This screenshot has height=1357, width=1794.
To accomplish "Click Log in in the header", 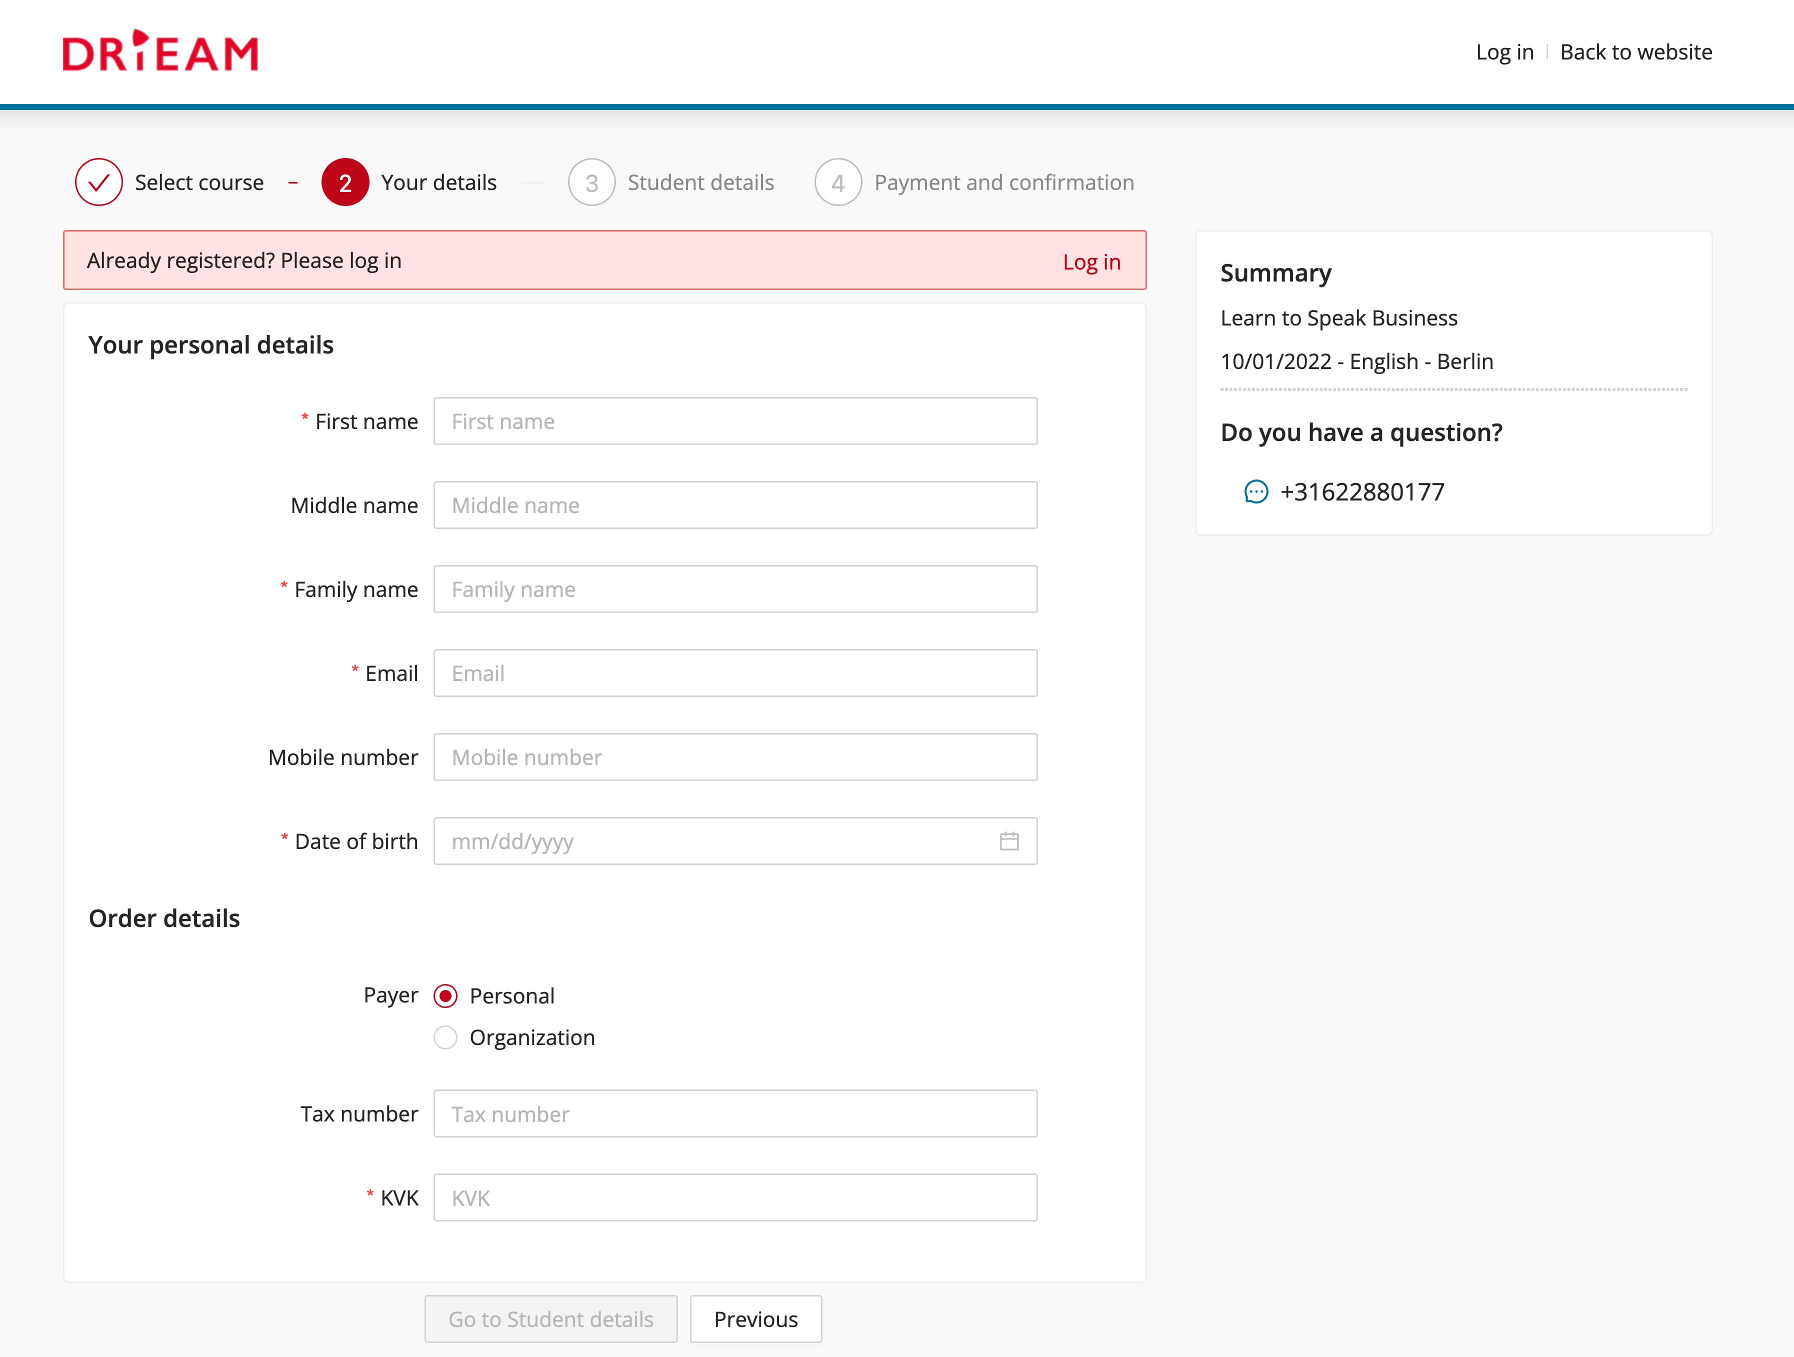I will pos(1504,52).
